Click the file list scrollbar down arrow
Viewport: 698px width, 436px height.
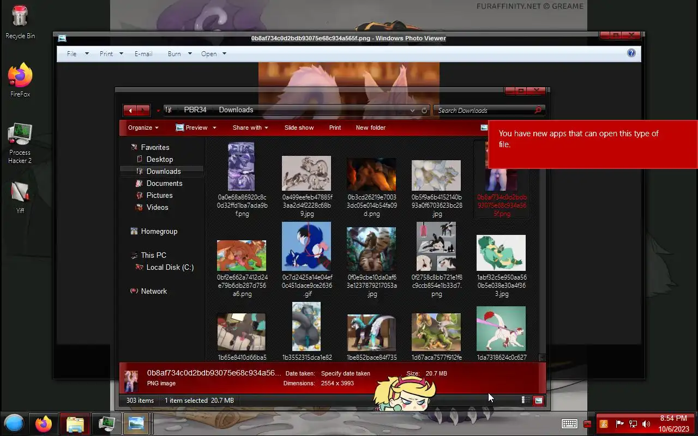[x=541, y=358]
